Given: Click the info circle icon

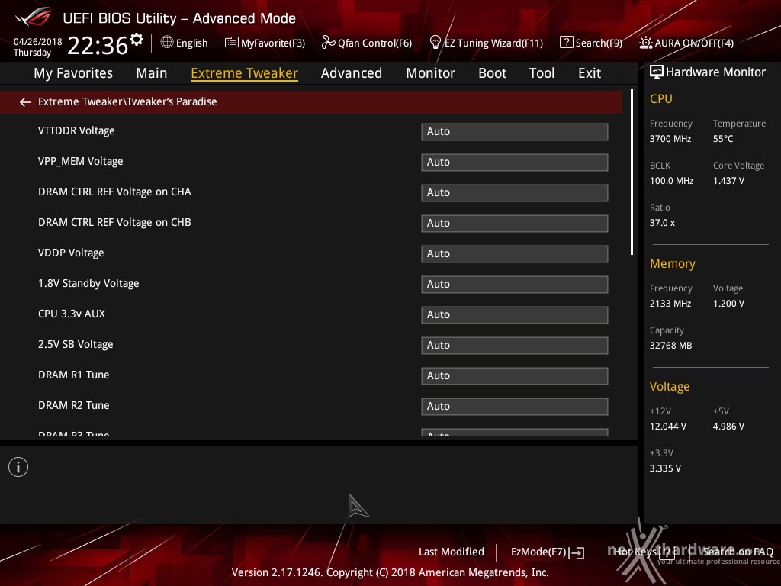Looking at the screenshot, I should (x=18, y=467).
